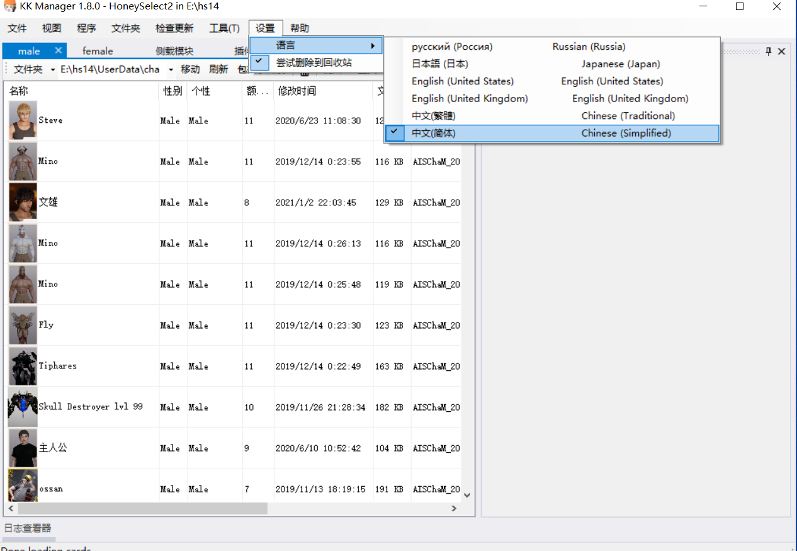Click the ossan character portrait
The image size is (797, 551).
coord(23,488)
